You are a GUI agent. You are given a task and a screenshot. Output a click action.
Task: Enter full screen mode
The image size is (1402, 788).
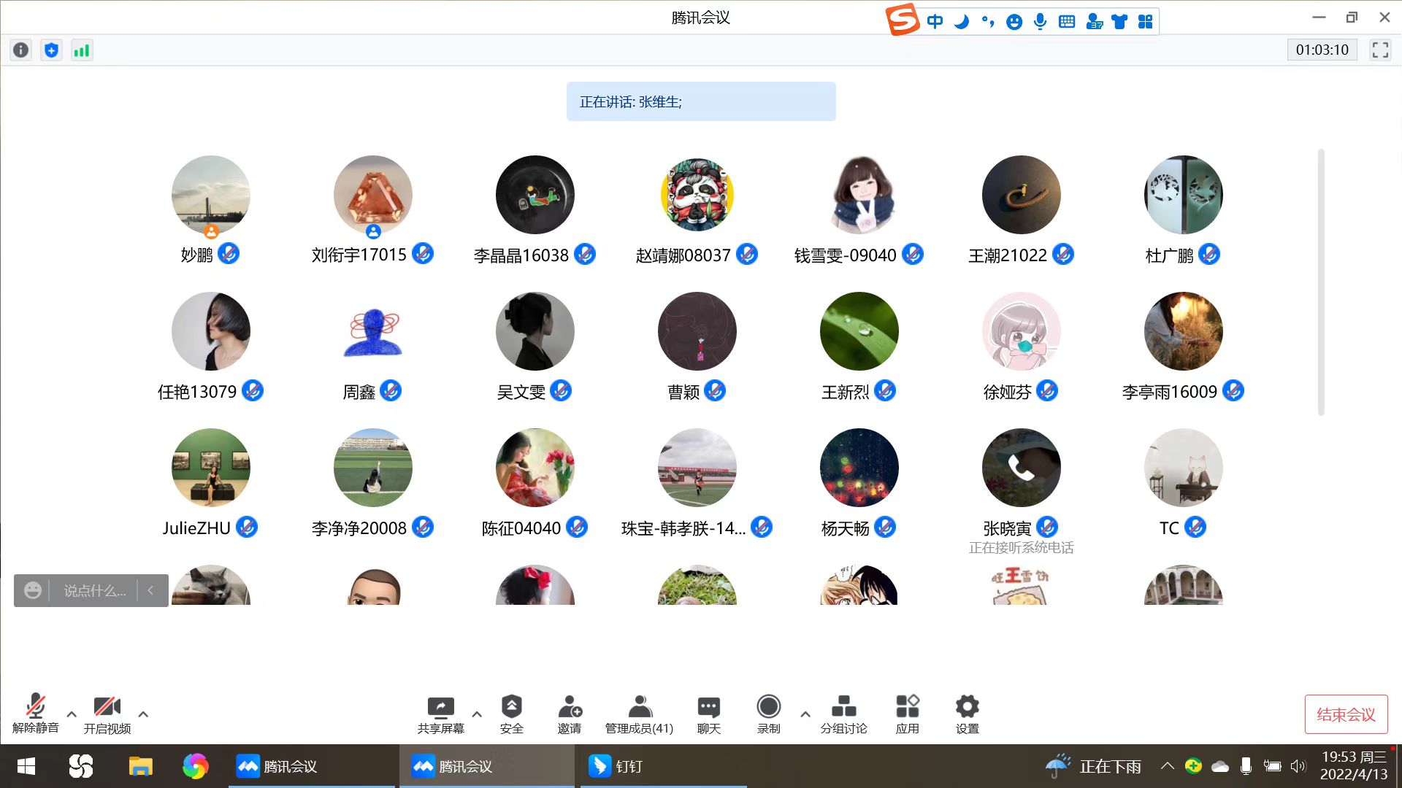click(1380, 50)
